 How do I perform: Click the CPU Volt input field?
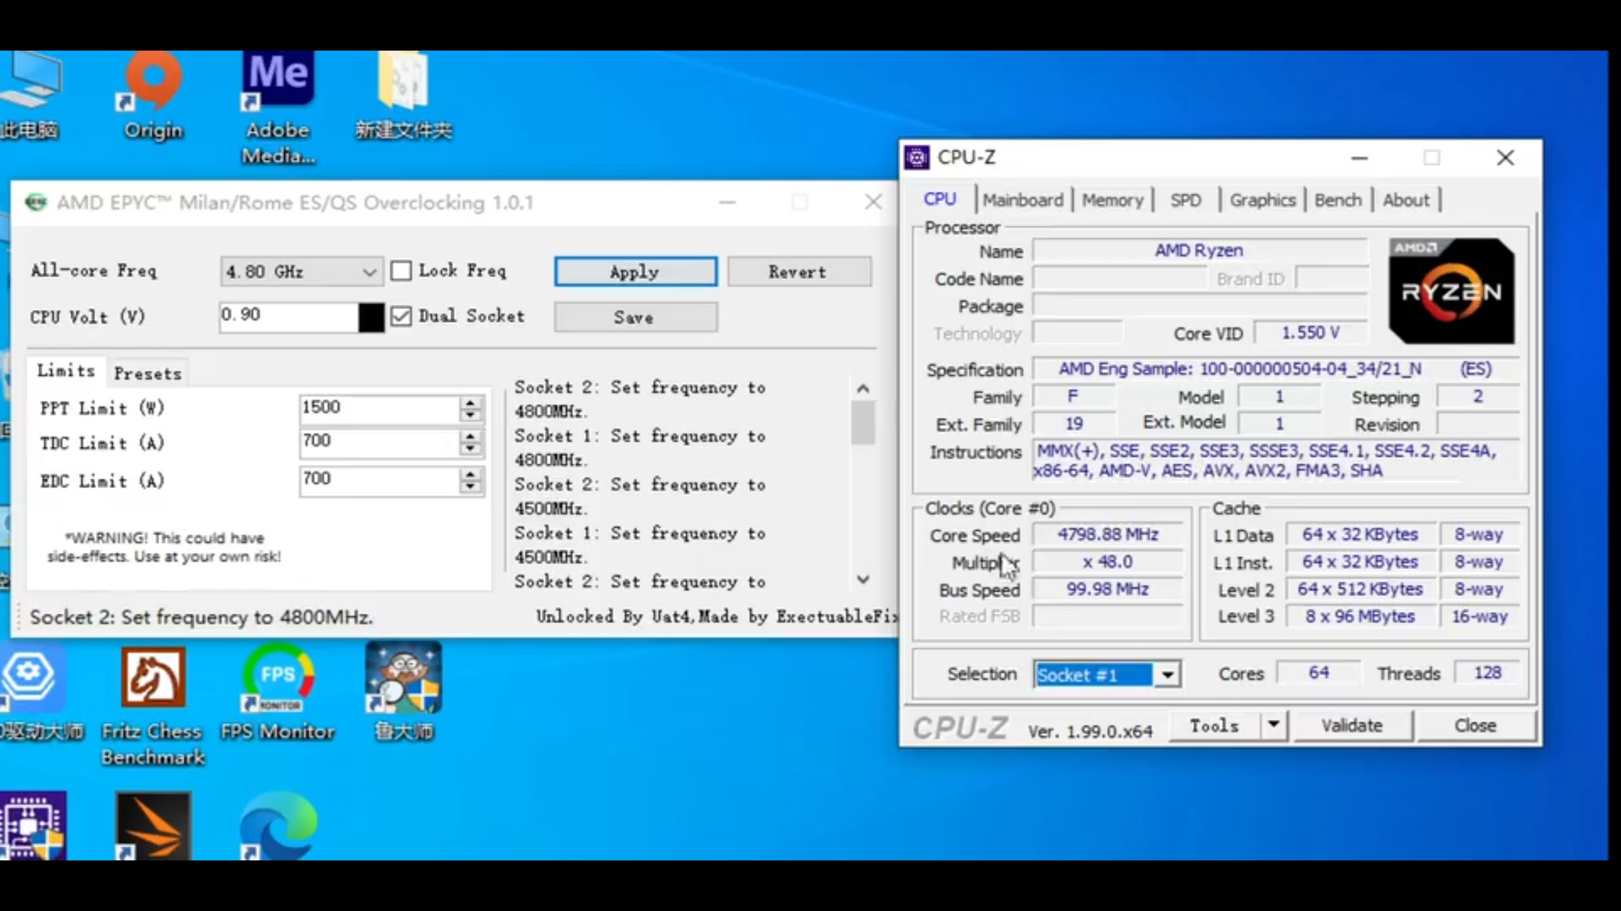289,316
